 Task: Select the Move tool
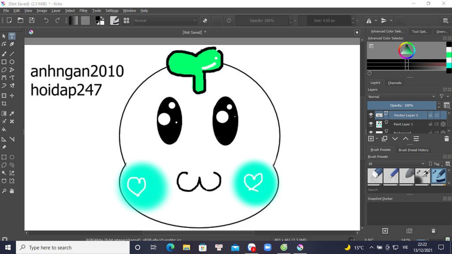click(12, 96)
